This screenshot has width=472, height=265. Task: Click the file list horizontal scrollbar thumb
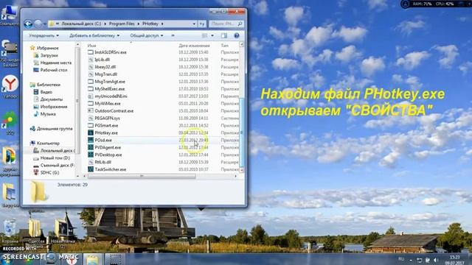(x=142, y=176)
